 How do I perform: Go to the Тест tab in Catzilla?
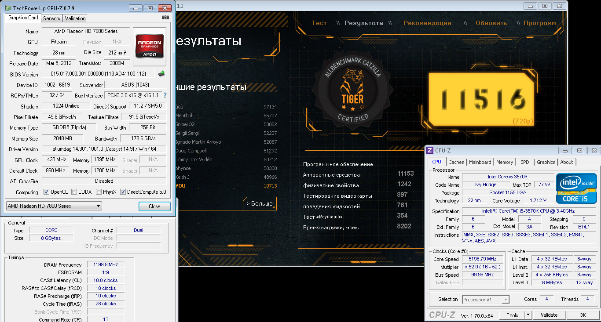tap(319, 23)
